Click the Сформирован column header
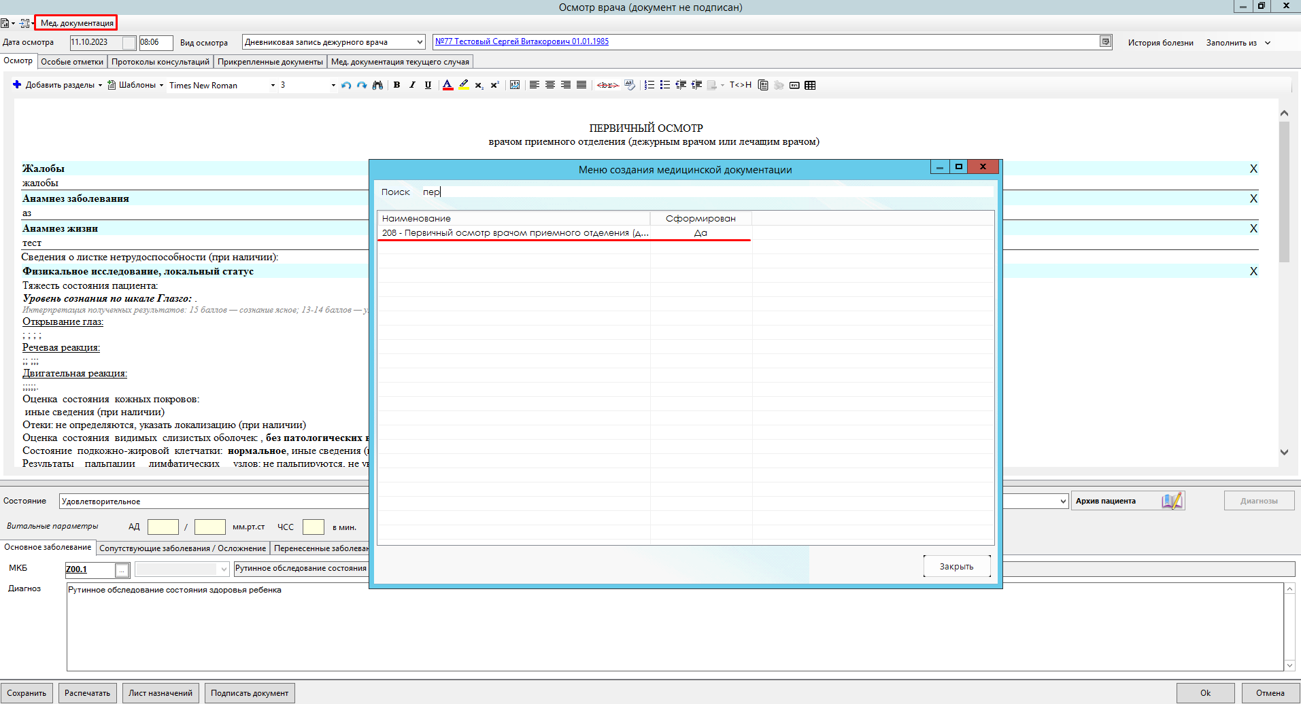The height and width of the screenshot is (704, 1301). (700, 218)
